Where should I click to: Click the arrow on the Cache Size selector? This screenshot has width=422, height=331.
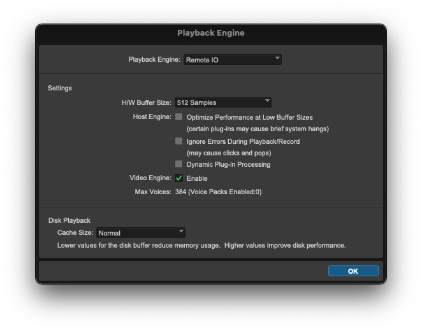point(181,232)
